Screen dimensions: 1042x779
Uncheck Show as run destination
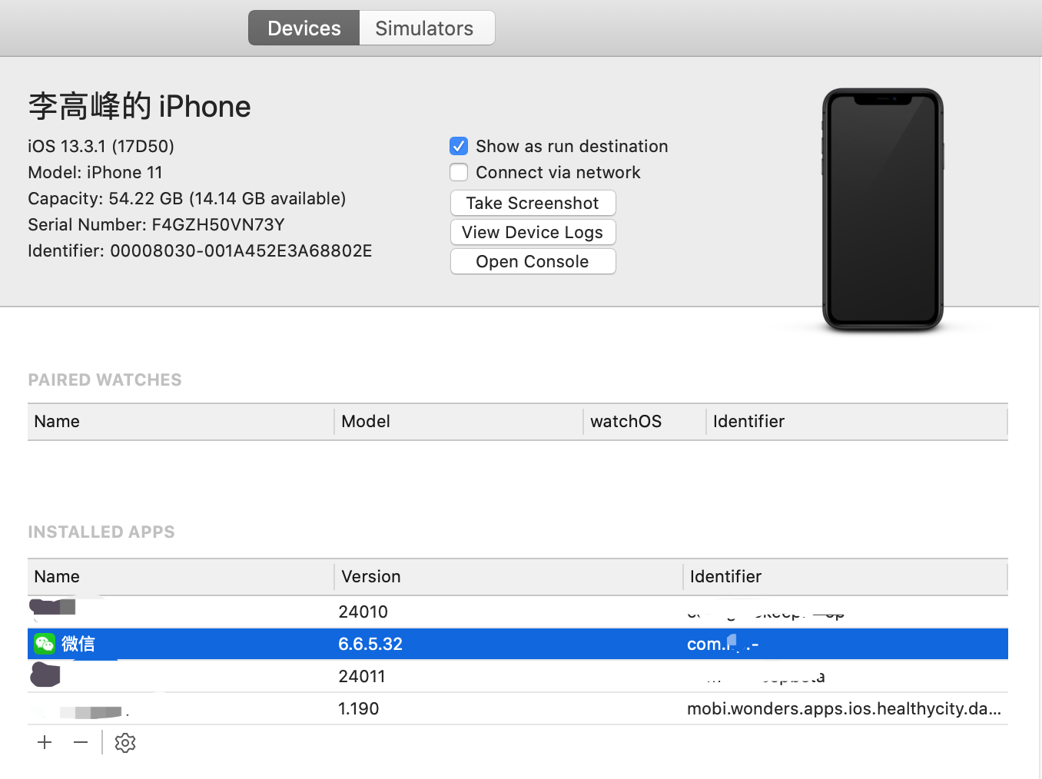click(x=459, y=146)
